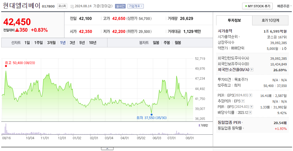Show the 일봉 candlestick chart
Image resolution: width=293 pixels, height=151 pixels.
click(156, 43)
